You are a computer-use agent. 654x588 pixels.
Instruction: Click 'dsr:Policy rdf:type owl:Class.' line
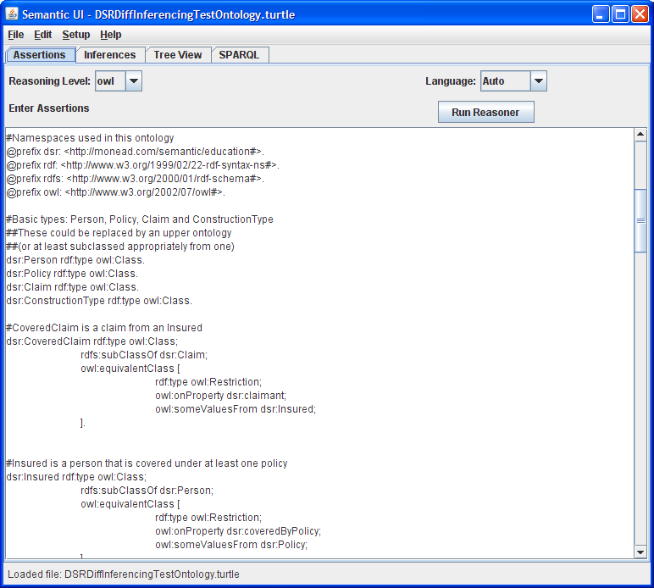[x=72, y=274]
